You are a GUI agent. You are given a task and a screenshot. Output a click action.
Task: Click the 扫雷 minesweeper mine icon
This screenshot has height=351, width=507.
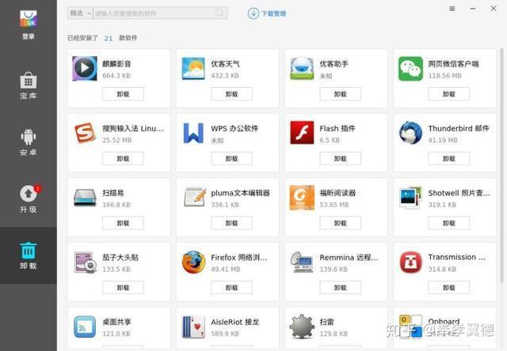tap(302, 326)
